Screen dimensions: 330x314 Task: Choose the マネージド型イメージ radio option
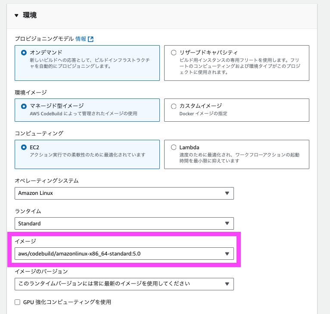click(x=24, y=106)
